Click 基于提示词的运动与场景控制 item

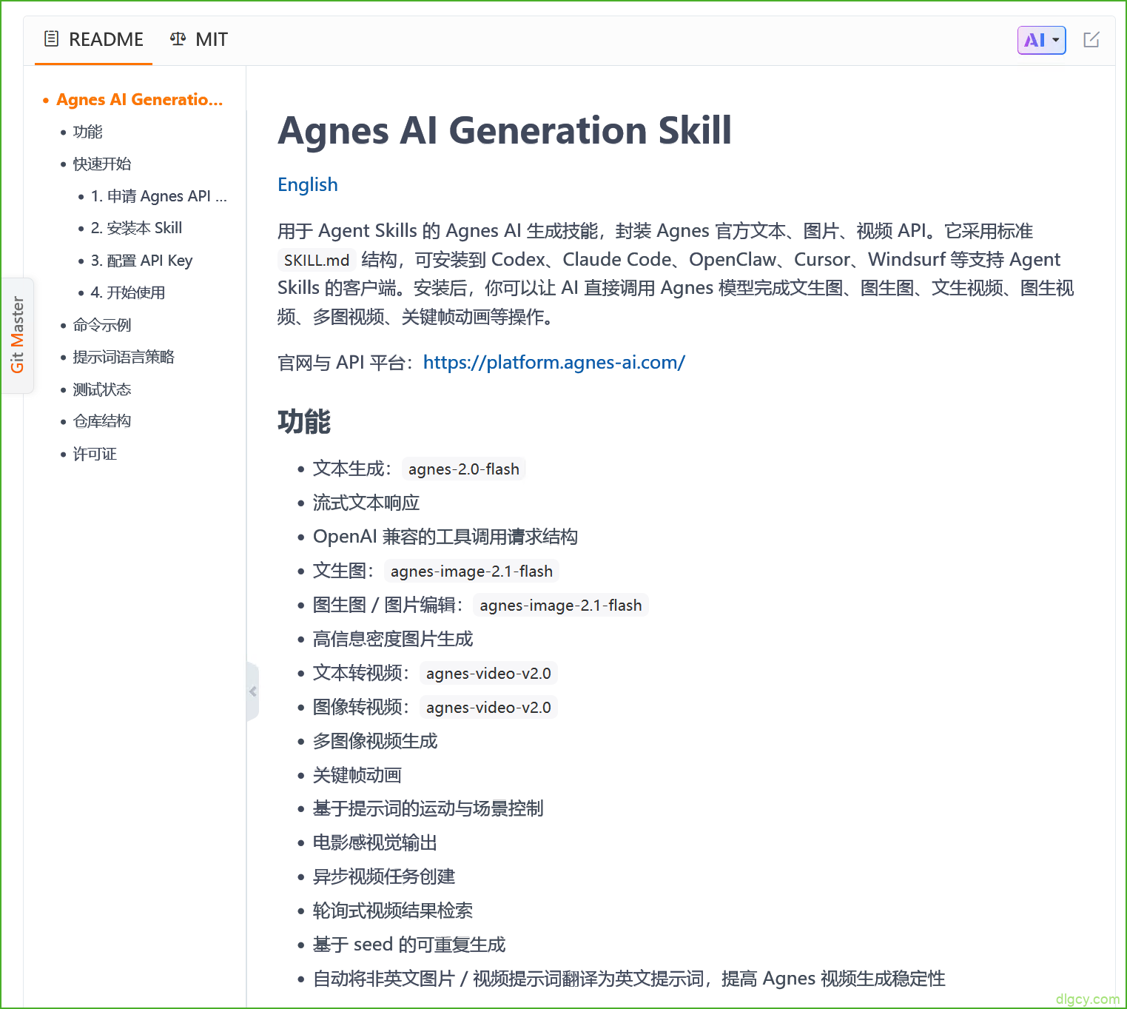point(428,808)
